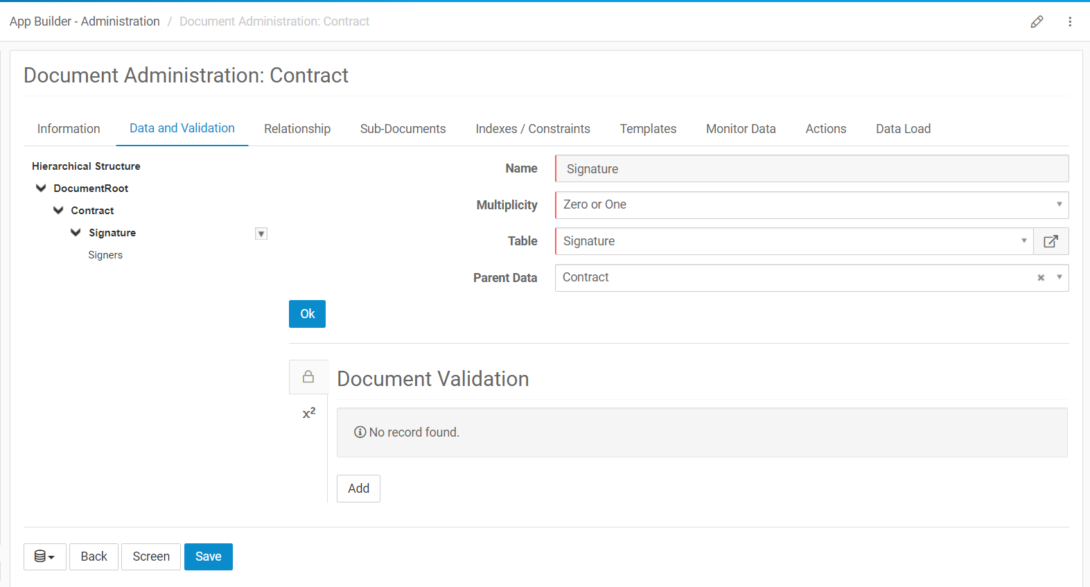Open Signature table in external link icon
Screen dimensions: 1090x587
click(1051, 241)
